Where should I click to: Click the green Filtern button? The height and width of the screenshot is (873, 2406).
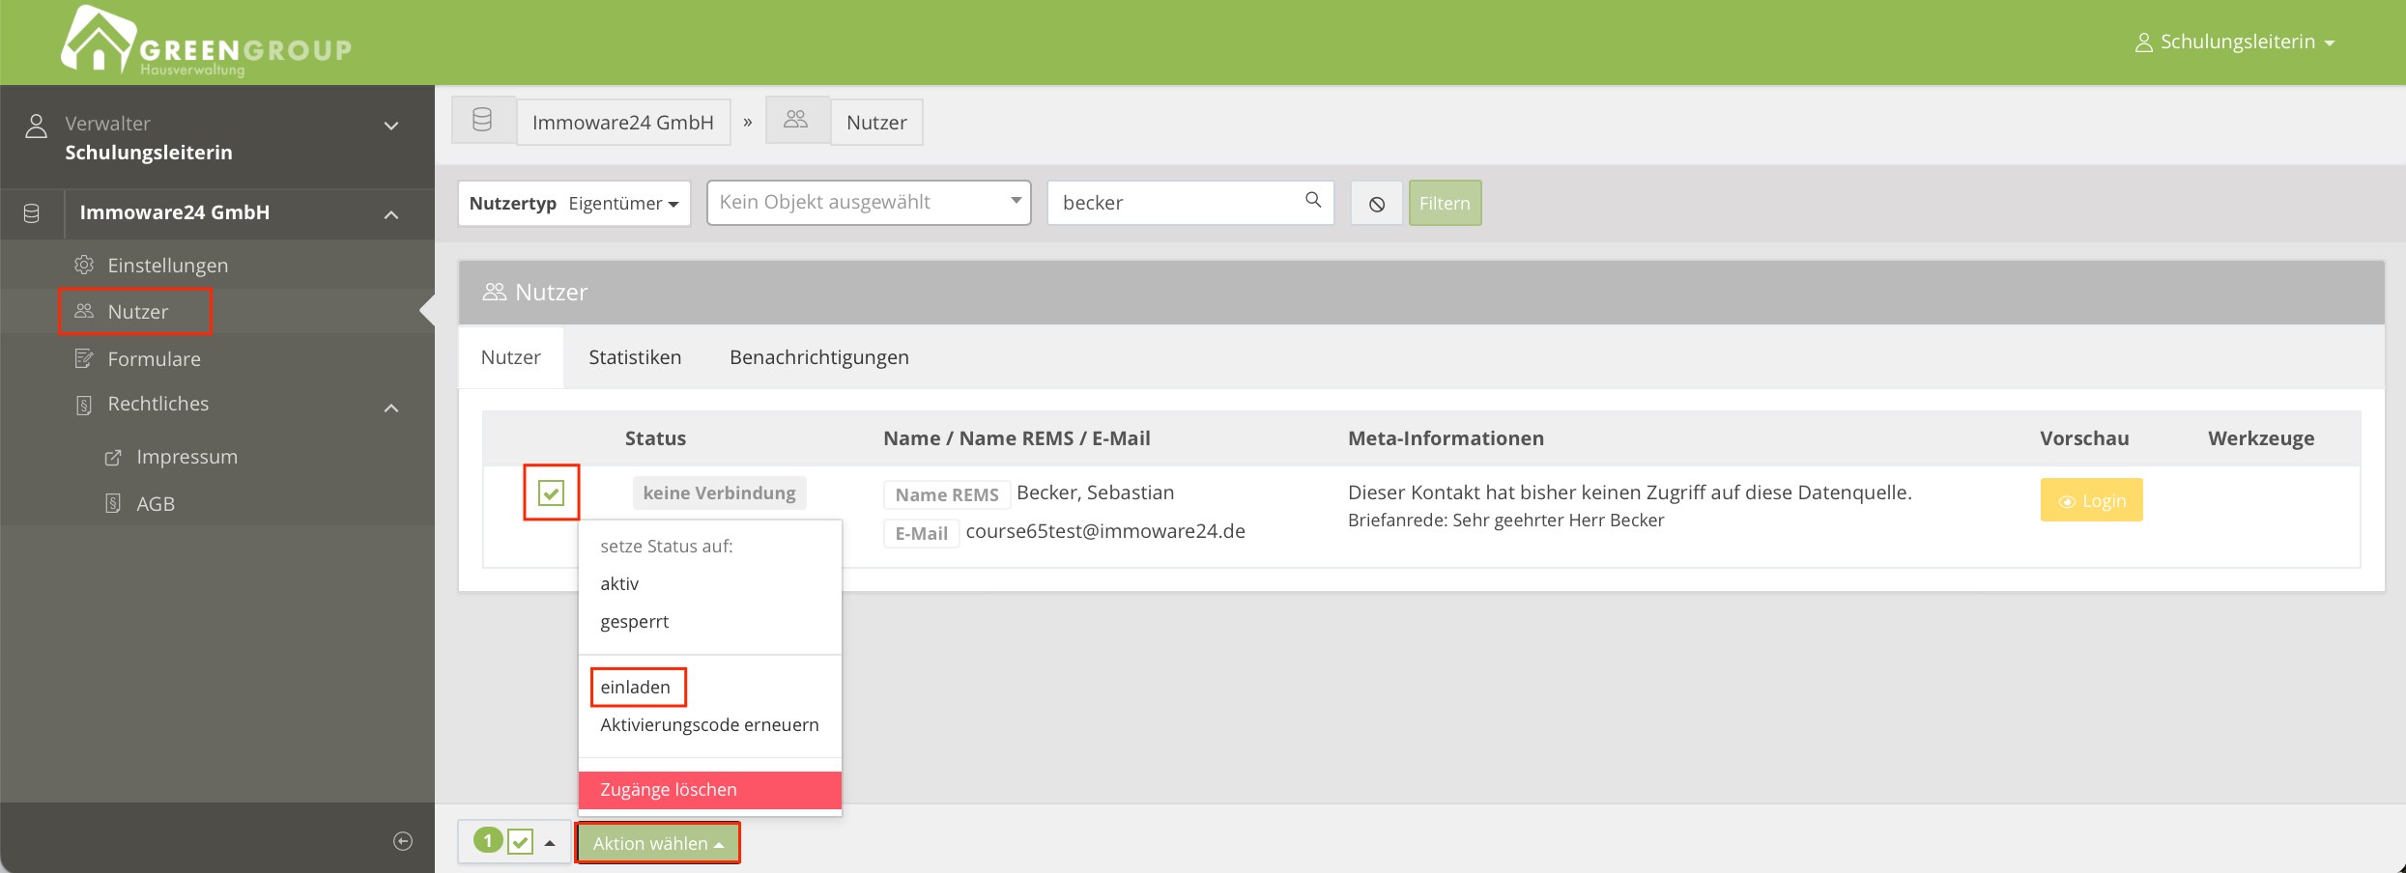click(1445, 204)
